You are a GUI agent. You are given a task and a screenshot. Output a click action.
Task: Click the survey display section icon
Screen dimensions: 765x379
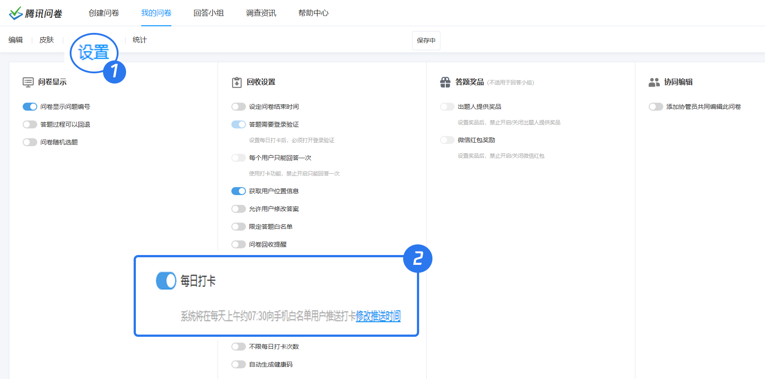click(28, 82)
